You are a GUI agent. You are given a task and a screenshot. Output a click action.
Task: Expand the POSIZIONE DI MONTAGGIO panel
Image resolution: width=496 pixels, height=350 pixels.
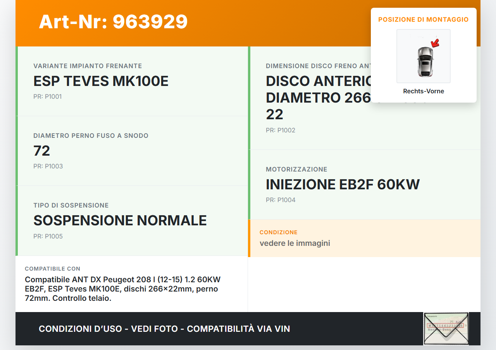[x=424, y=19]
